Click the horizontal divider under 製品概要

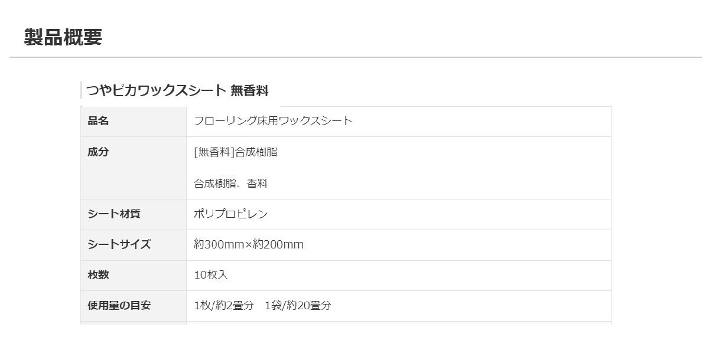[x=354, y=57]
